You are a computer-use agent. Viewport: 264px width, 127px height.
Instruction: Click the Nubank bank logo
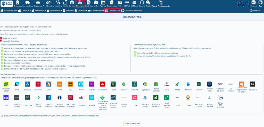92,84
